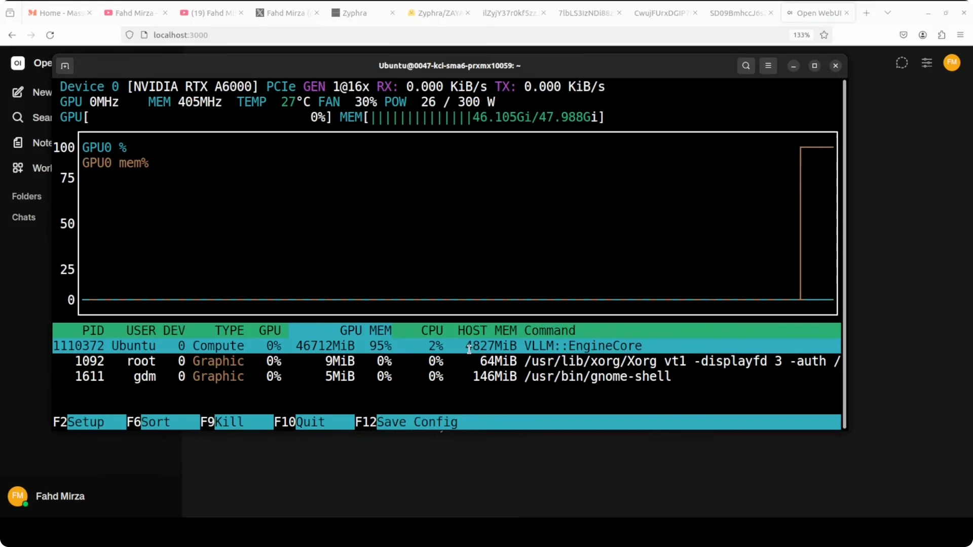Click the terminal title Ubuntu@0047-kci-sma6-prxmx10059

[450, 66]
